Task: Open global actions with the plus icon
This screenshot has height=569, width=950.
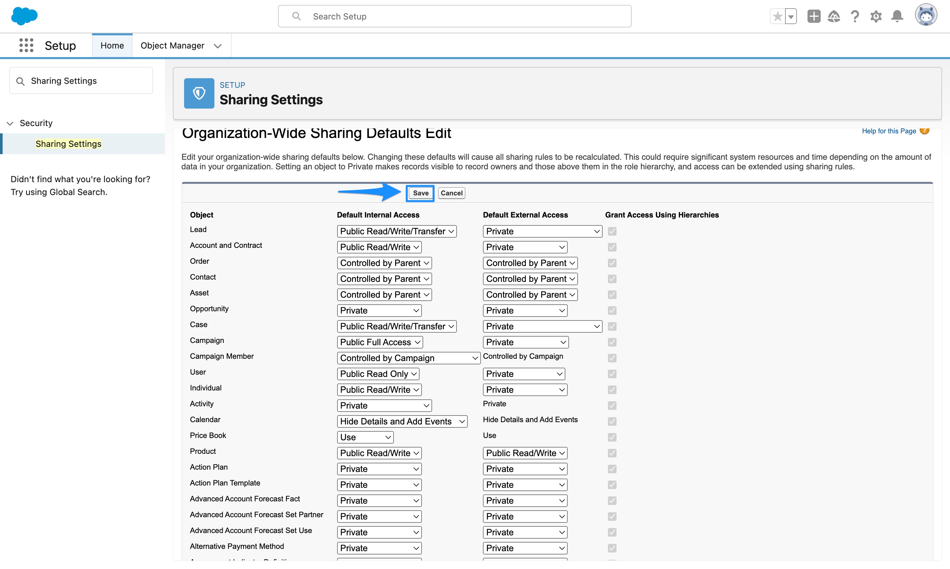Action: (x=814, y=16)
